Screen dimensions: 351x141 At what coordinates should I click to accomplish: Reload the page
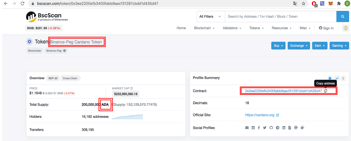22,4
